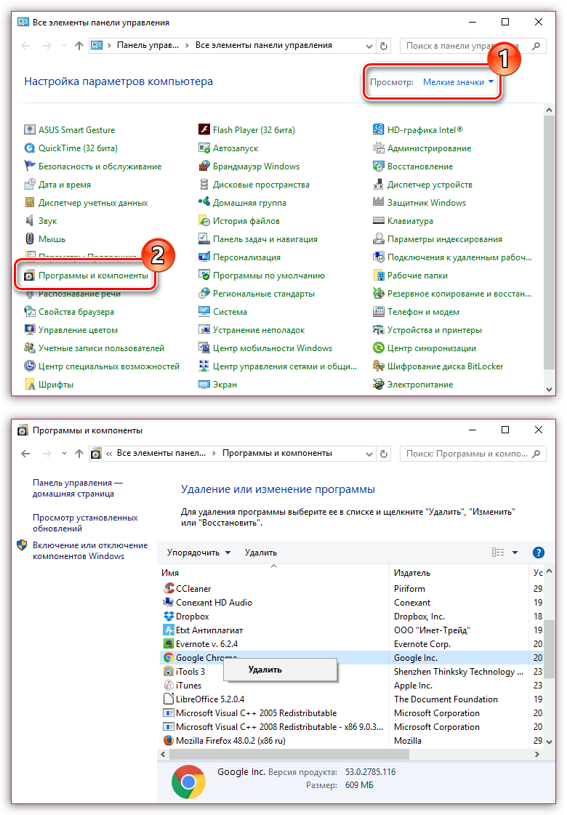Screen dimensions: 567x815
Task: Open the Упорядочить dropdown menu
Action: [x=198, y=553]
